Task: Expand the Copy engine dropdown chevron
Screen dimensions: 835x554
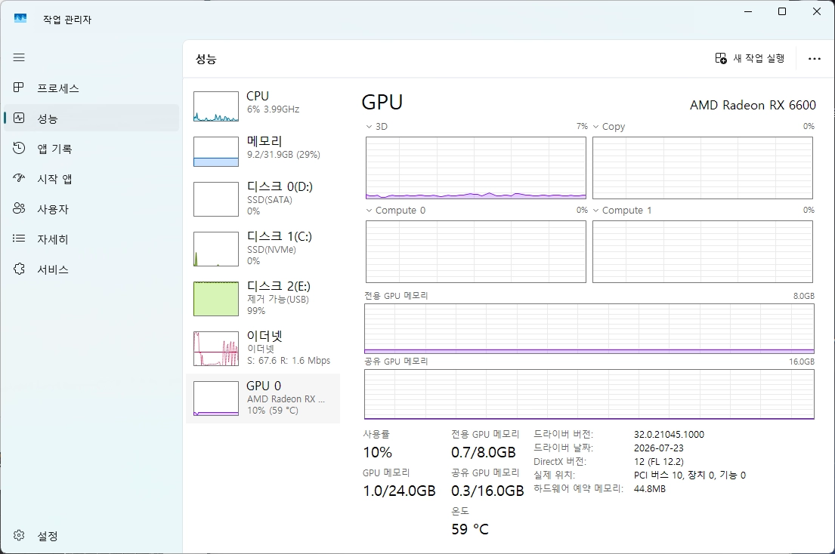Action: pos(596,127)
